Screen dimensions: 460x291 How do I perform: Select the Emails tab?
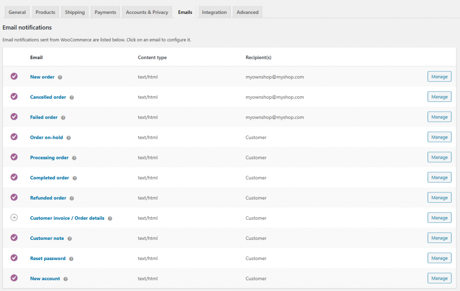pyautogui.click(x=185, y=12)
